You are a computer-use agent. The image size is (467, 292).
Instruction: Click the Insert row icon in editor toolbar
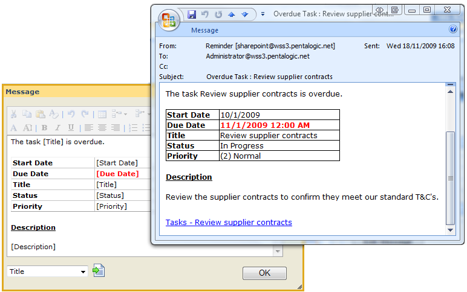(x=117, y=113)
